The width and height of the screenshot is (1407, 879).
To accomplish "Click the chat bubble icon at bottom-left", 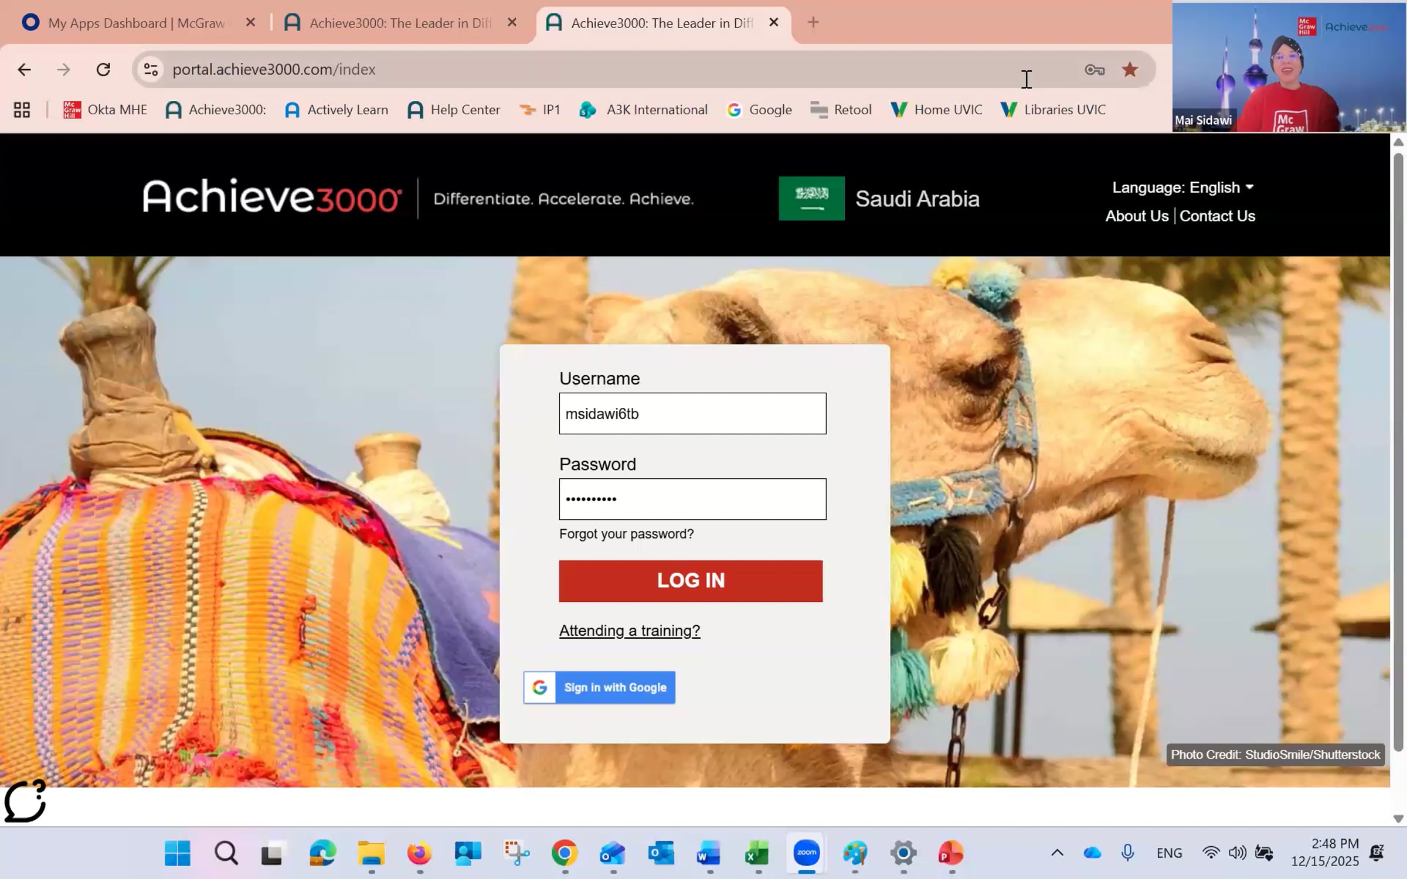I will 25,800.
